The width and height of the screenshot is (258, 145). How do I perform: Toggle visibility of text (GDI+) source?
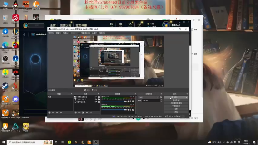[96, 99]
